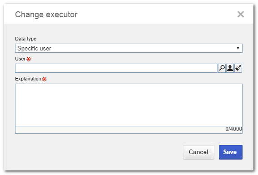Click the User field label
The image size is (258, 175).
pyautogui.click(x=20, y=59)
